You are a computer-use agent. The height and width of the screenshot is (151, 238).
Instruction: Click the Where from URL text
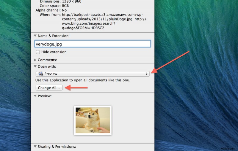pos(104,21)
